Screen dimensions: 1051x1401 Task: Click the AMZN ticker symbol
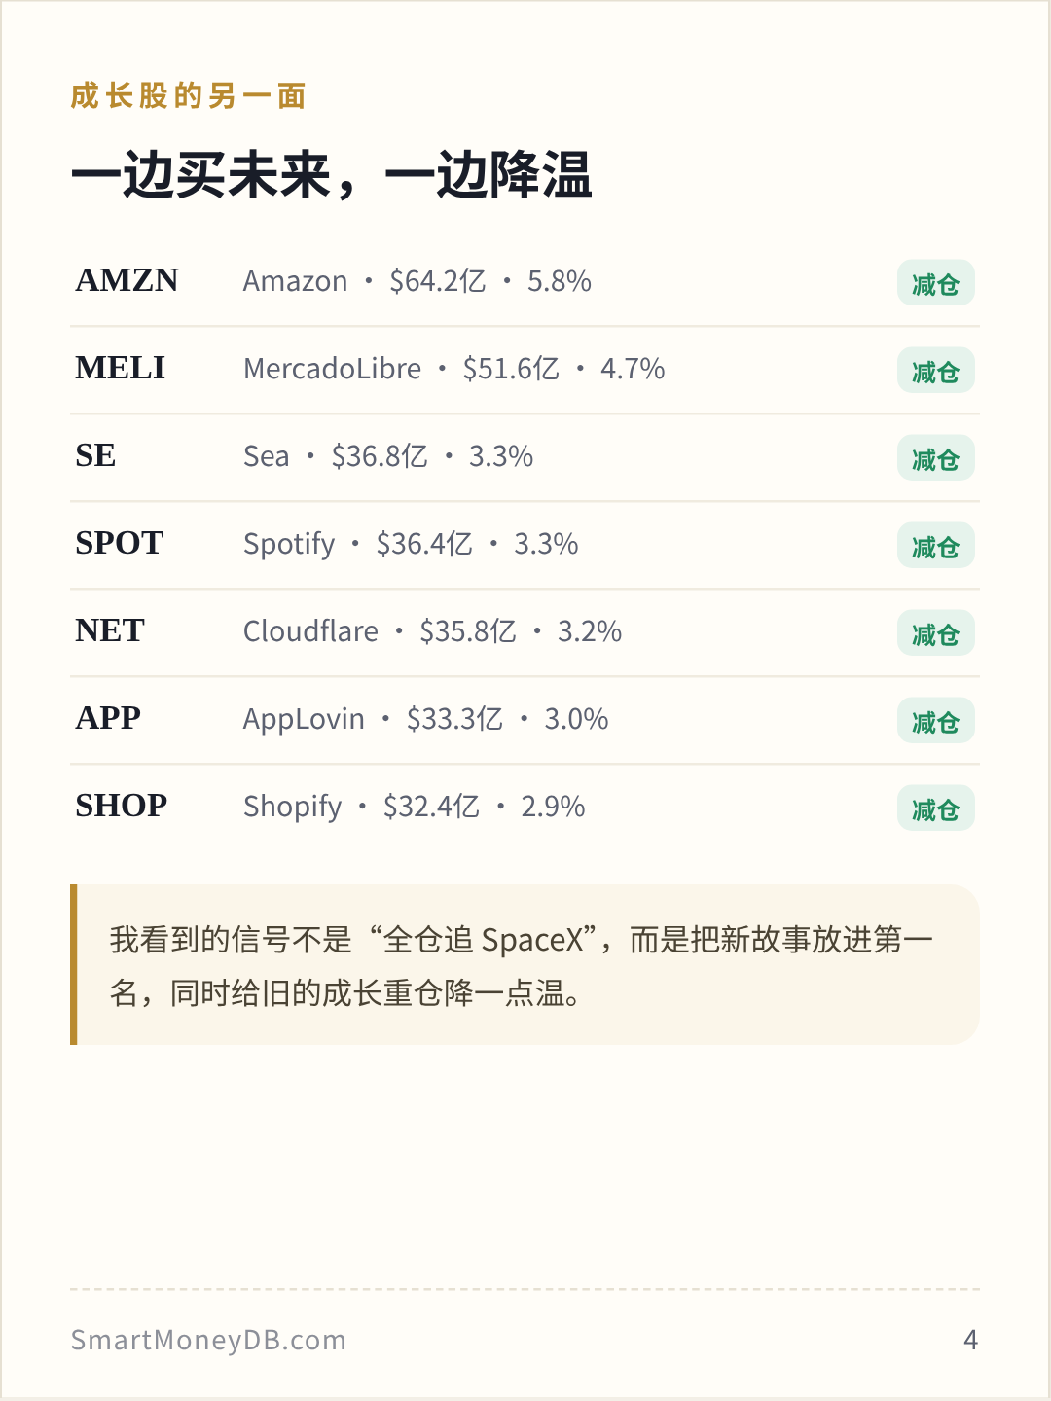[x=127, y=280]
